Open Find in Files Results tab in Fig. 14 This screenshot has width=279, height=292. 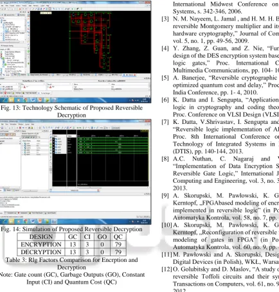[x=36, y=213]
